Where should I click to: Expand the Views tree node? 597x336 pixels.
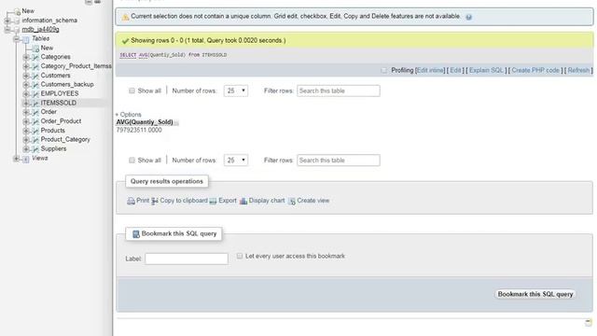pyautogui.click(x=17, y=158)
